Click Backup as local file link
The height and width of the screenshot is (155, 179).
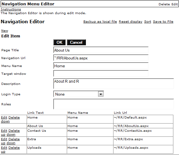tap(100, 21)
